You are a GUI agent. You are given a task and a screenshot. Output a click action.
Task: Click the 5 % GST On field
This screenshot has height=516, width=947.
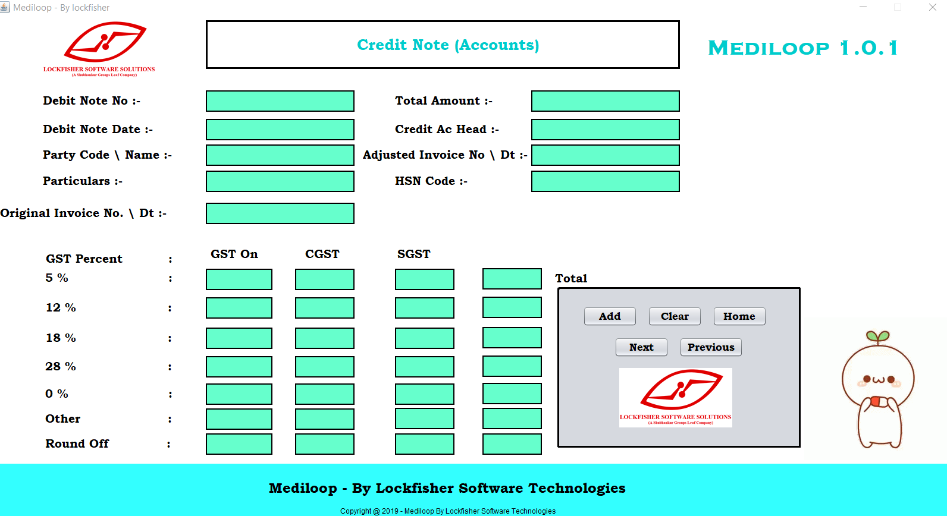(239, 279)
